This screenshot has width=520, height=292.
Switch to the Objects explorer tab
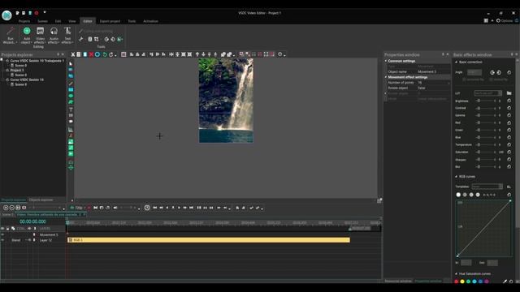pyautogui.click(x=41, y=200)
